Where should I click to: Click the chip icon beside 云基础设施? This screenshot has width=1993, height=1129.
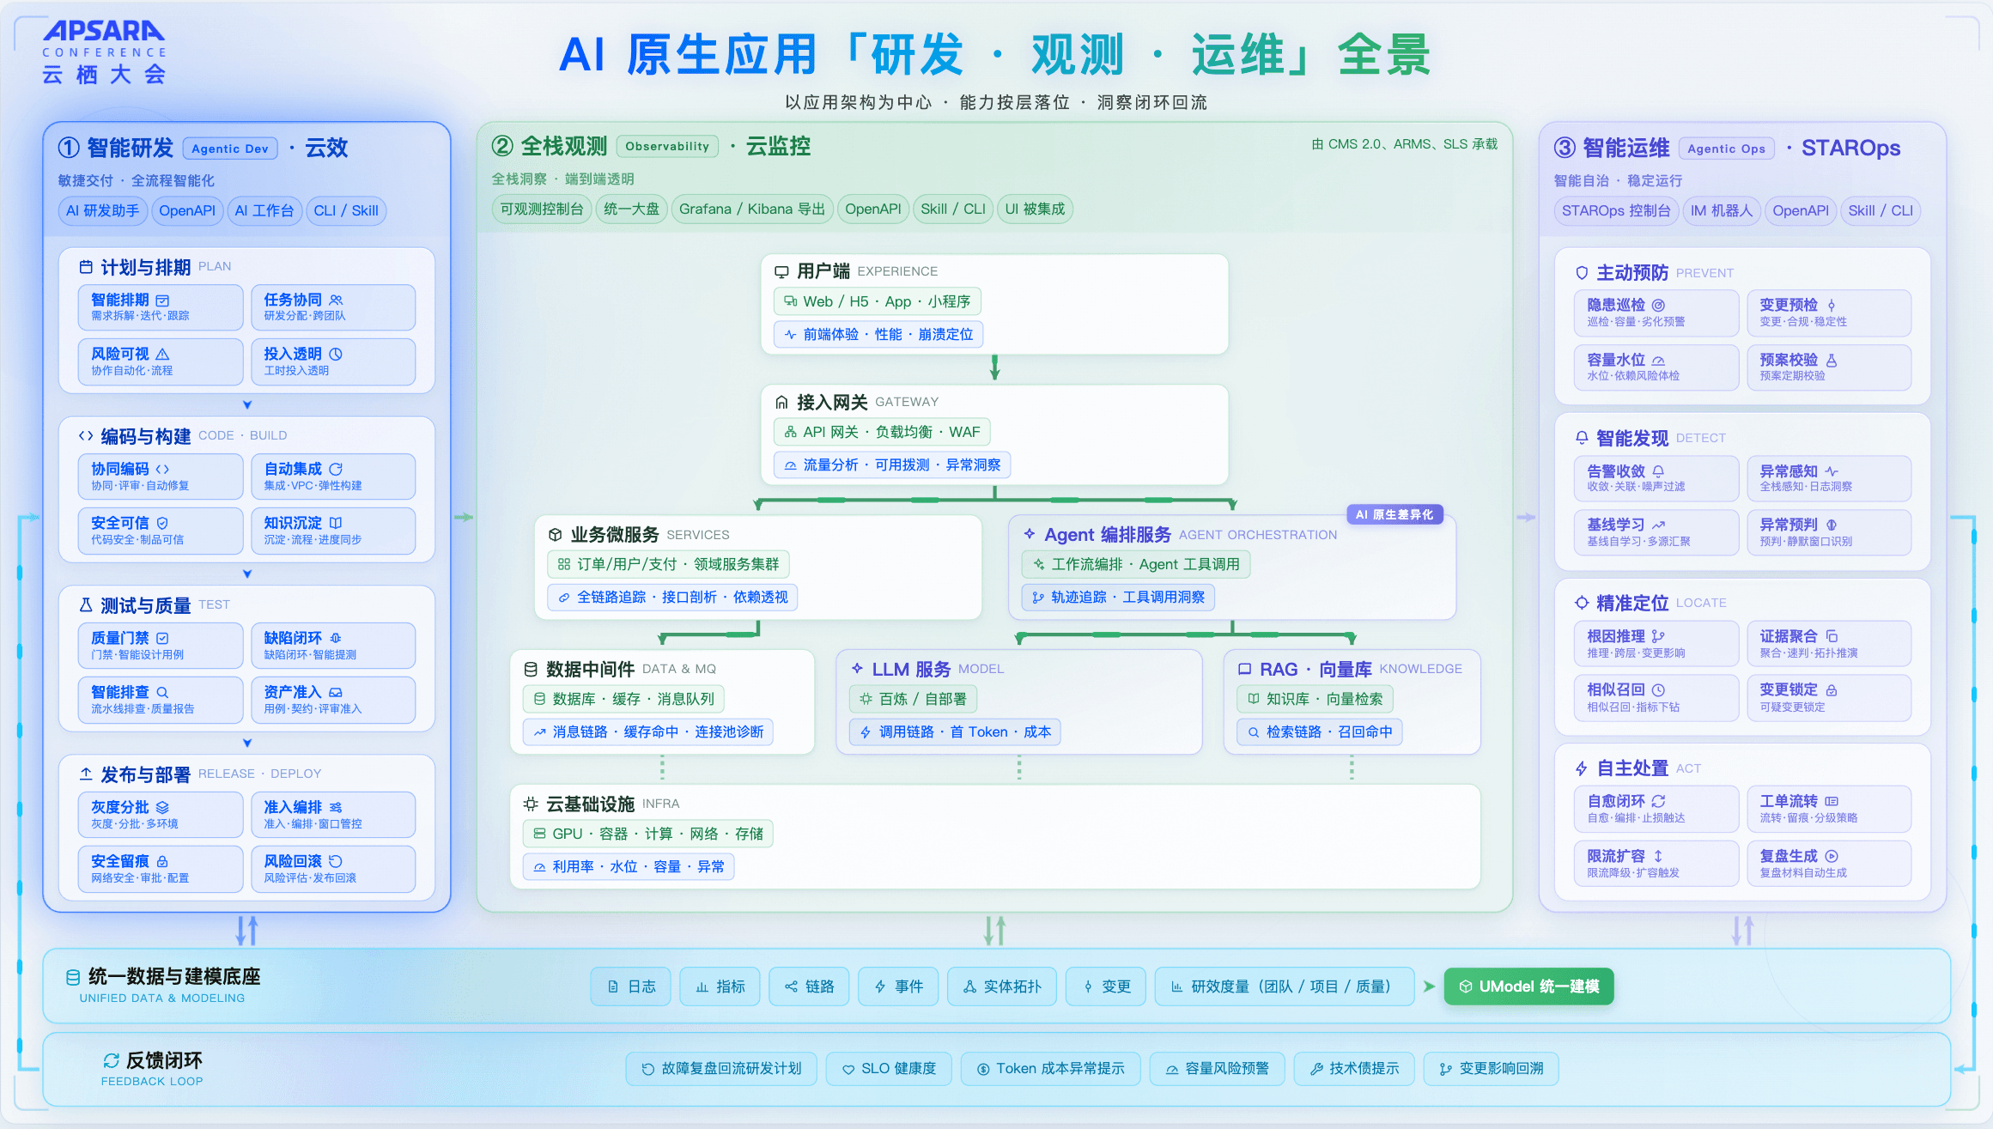(x=531, y=804)
